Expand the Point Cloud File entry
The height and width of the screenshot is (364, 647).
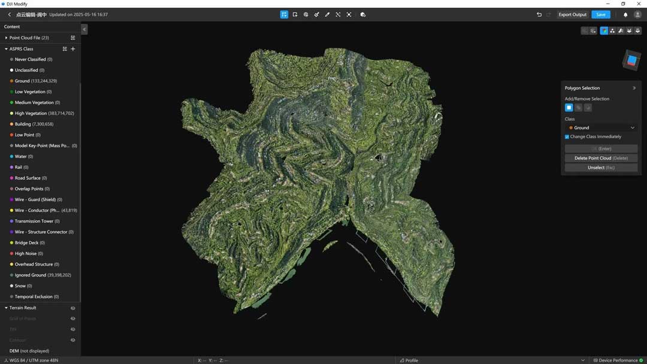(x=6, y=38)
